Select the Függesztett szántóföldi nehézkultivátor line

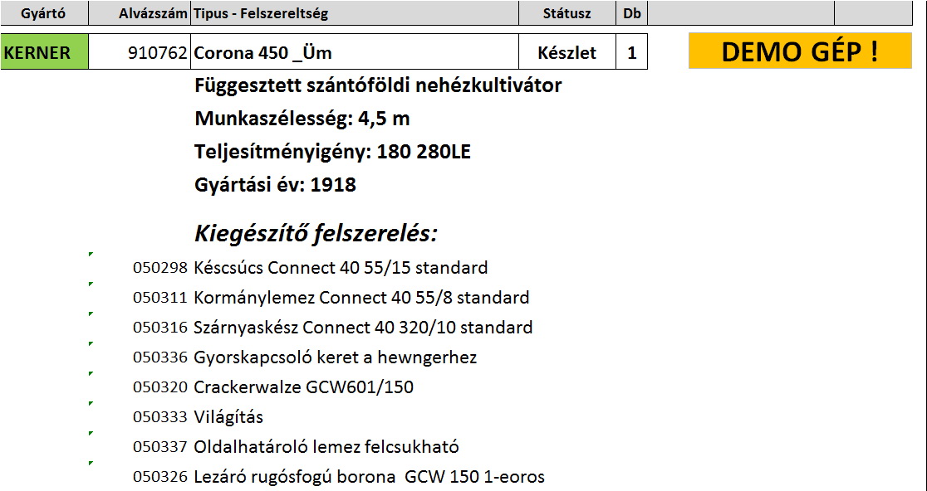pyautogui.click(x=378, y=86)
